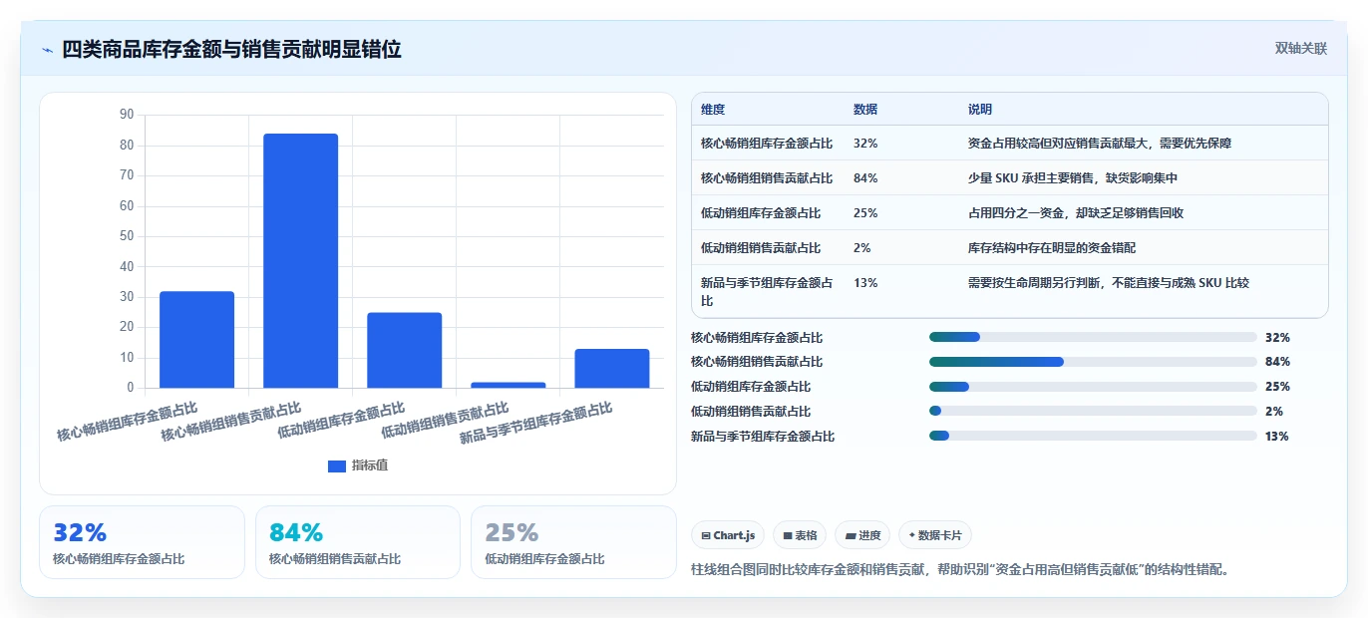Screen dimensions: 1368x618
Task: Click the 说明 column header
Action: click(x=980, y=110)
